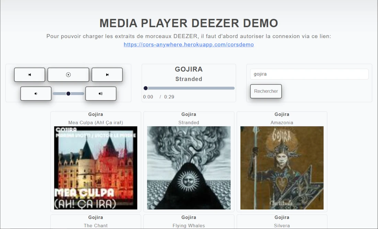Skip to the next track

pos(107,75)
